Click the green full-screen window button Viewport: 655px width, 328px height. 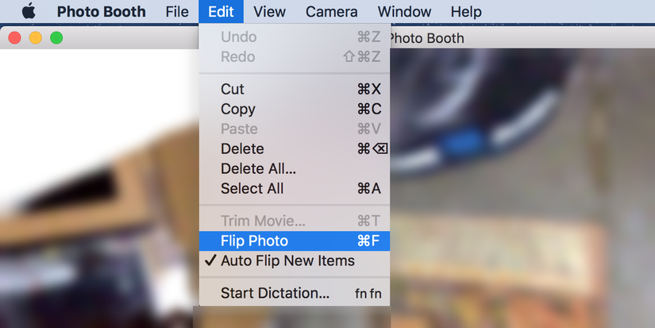(56, 38)
